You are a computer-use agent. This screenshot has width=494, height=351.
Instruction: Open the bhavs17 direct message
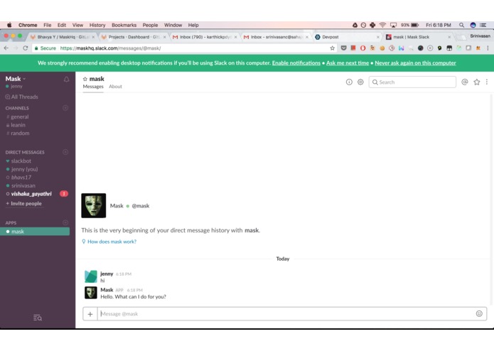21,177
